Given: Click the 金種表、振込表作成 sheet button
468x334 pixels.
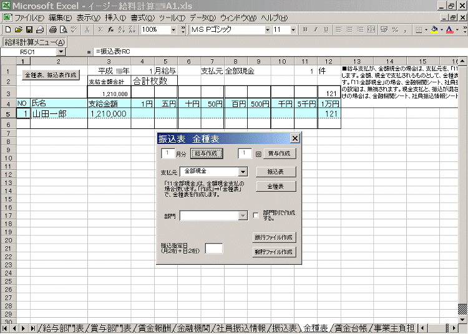Looking at the screenshot, I should point(51,75).
